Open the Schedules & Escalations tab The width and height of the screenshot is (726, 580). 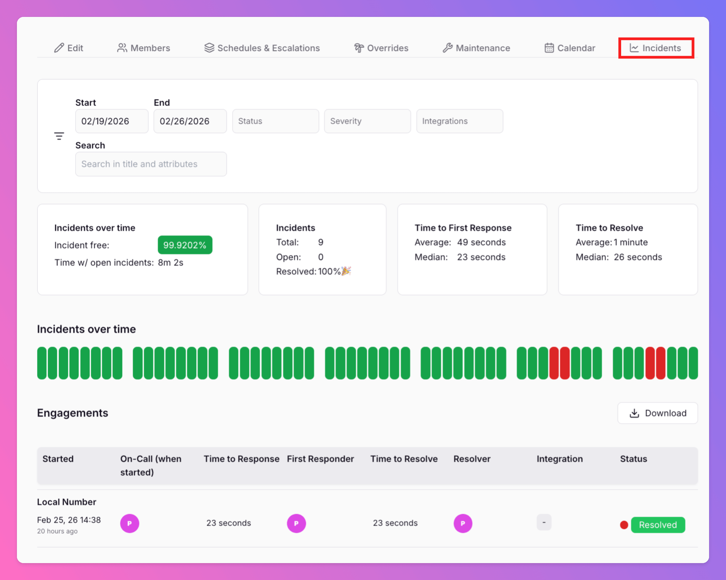tap(262, 48)
